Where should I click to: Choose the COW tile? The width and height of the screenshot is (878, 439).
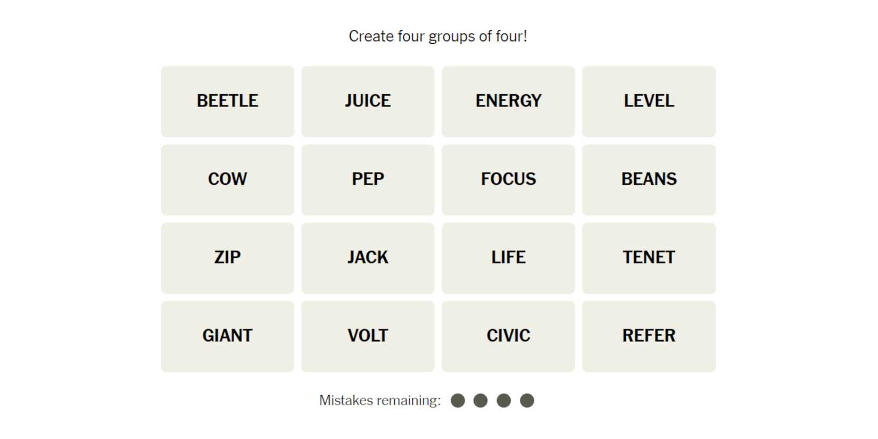tap(227, 179)
